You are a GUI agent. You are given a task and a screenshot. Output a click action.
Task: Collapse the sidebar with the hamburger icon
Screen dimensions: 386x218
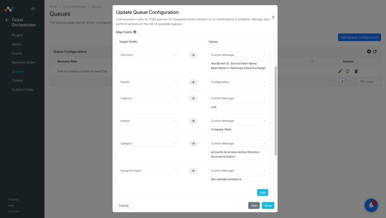point(33,9)
